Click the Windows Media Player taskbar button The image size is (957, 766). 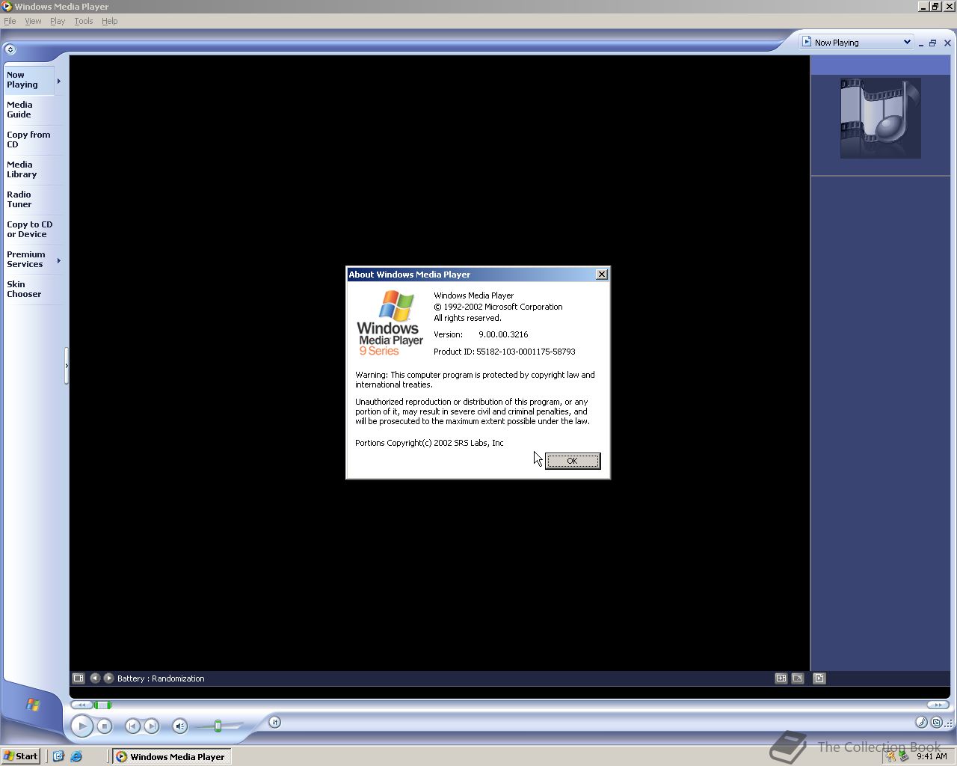coord(172,756)
